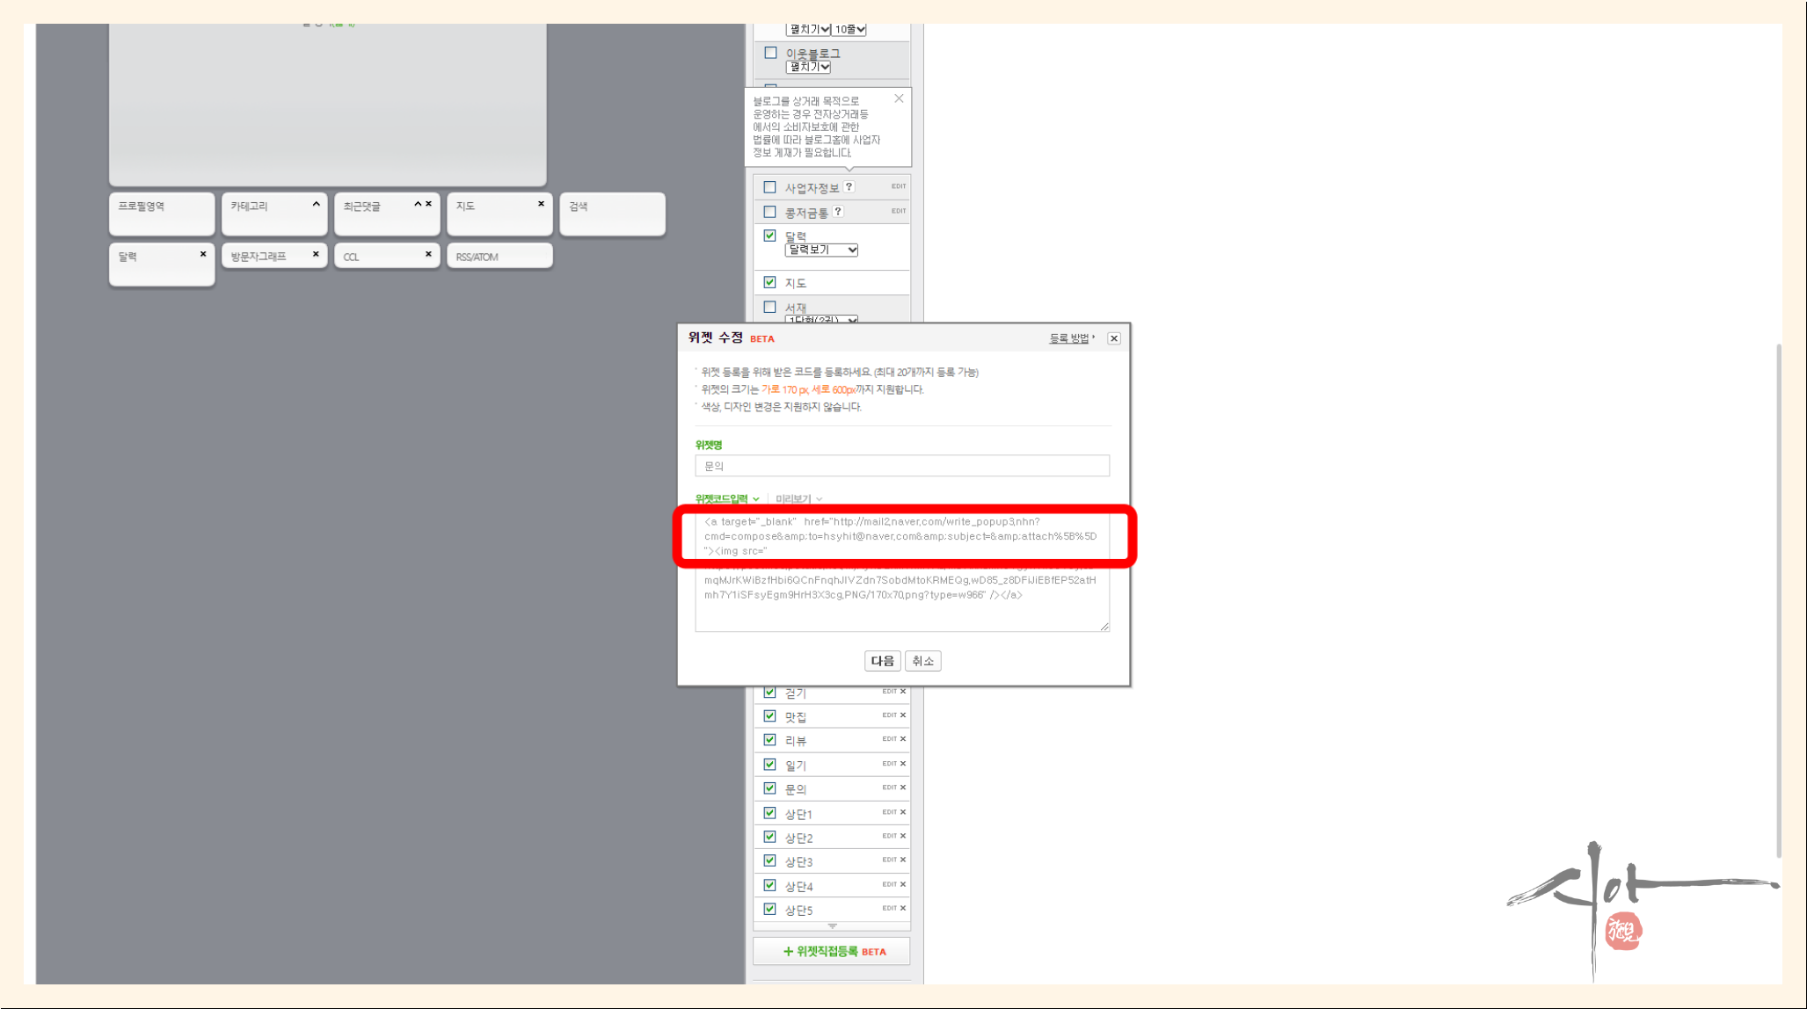Uncheck the 지도 checkbox

(770, 282)
